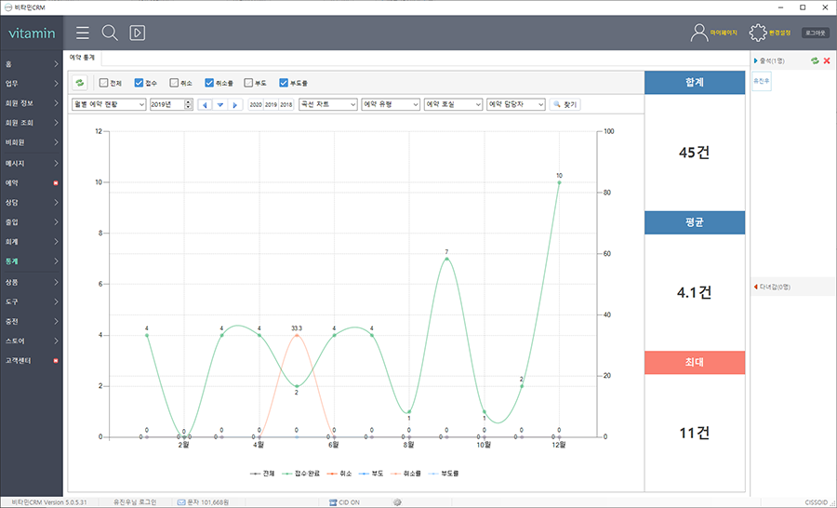The width and height of the screenshot is (837, 508).
Task: Jump to year 2018 button
Action: [x=286, y=105]
